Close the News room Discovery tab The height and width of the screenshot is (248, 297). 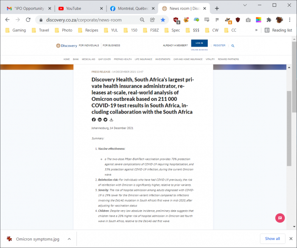tap(205, 8)
